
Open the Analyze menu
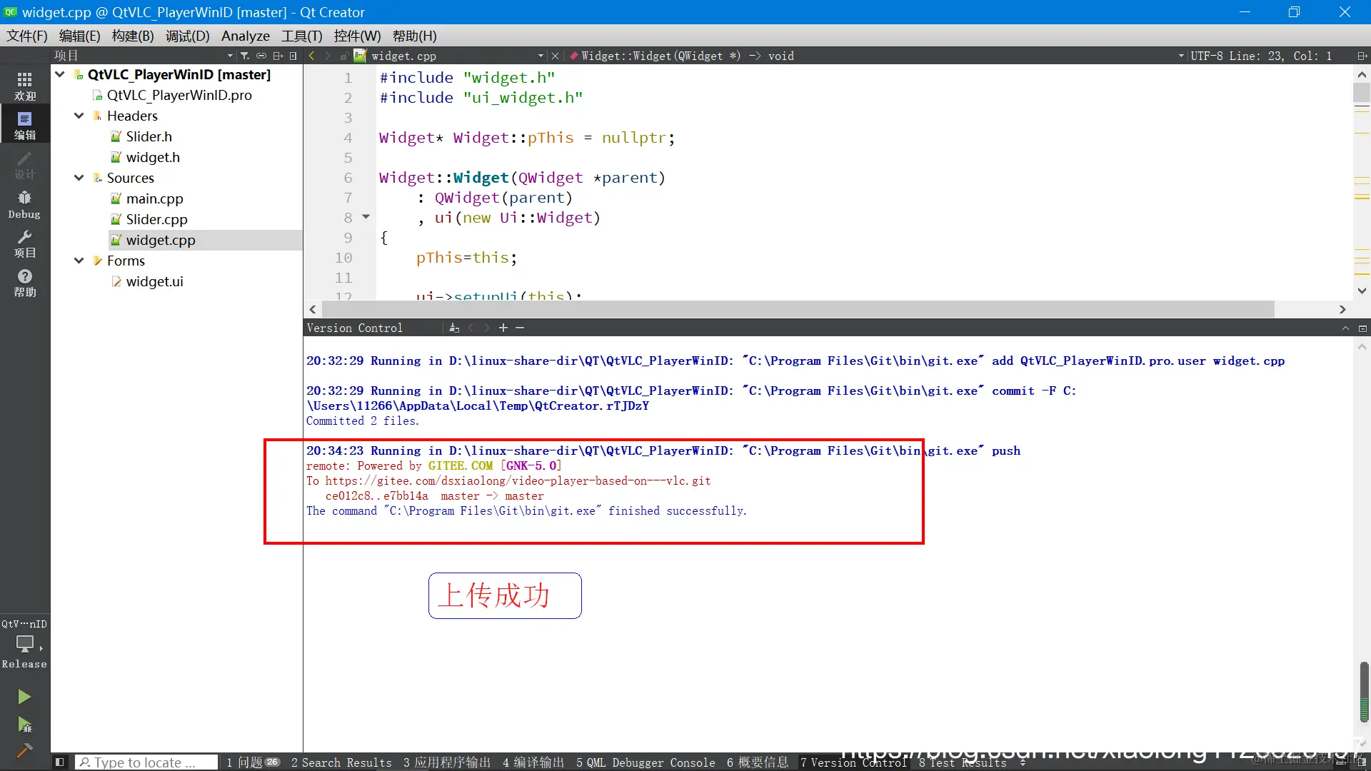pyautogui.click(x=245, y=36)
